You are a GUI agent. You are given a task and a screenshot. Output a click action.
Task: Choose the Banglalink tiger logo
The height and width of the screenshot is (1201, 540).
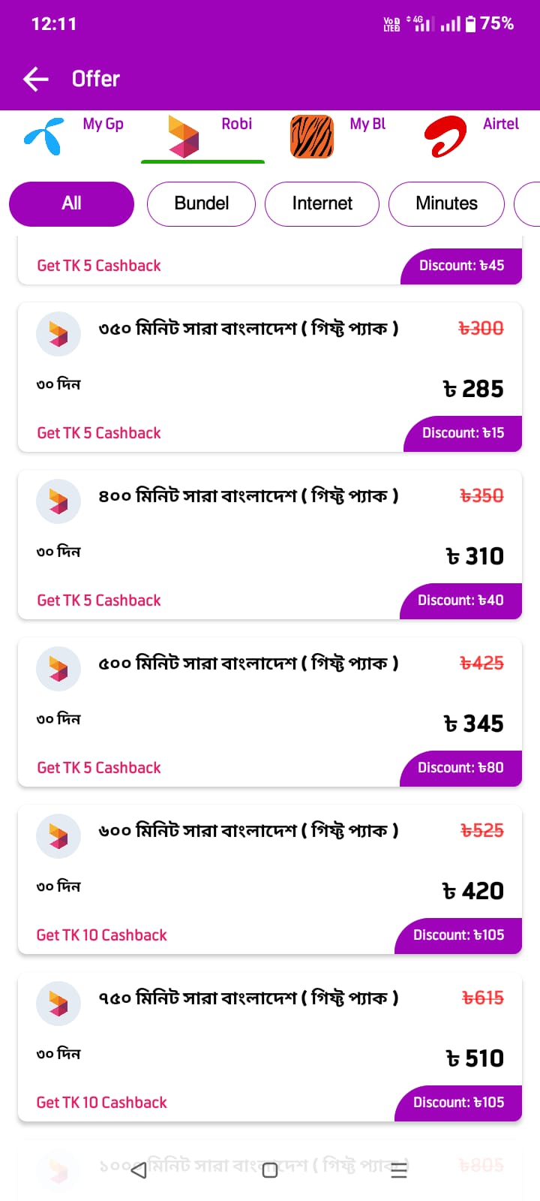point(311,137)
